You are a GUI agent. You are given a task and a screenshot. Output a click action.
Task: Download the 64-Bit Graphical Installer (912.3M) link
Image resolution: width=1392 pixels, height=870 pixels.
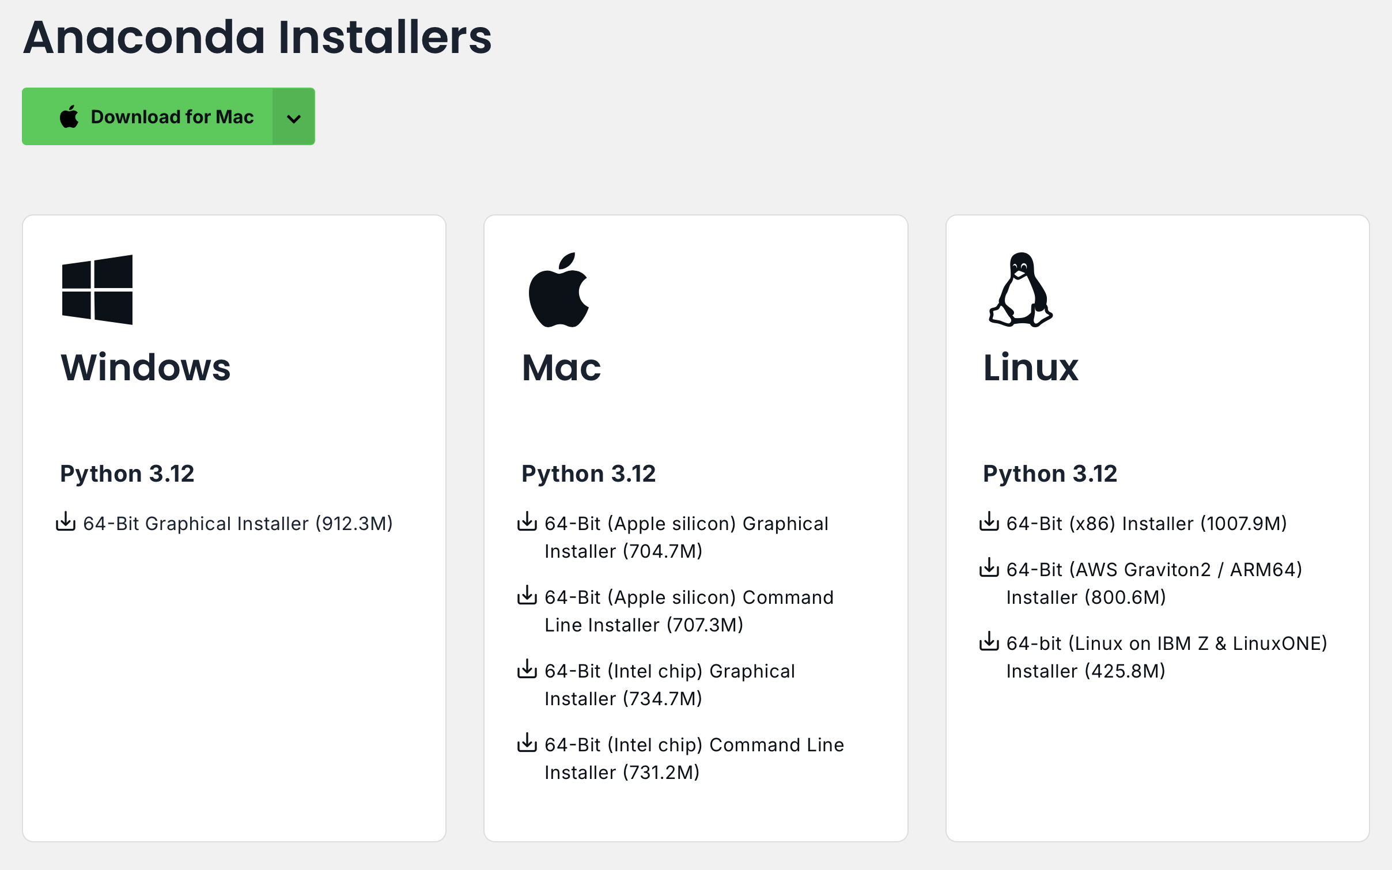237,524
